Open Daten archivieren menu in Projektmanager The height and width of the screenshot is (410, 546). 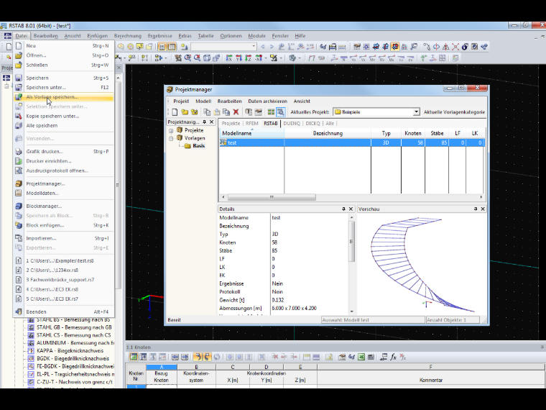(267, 101)
